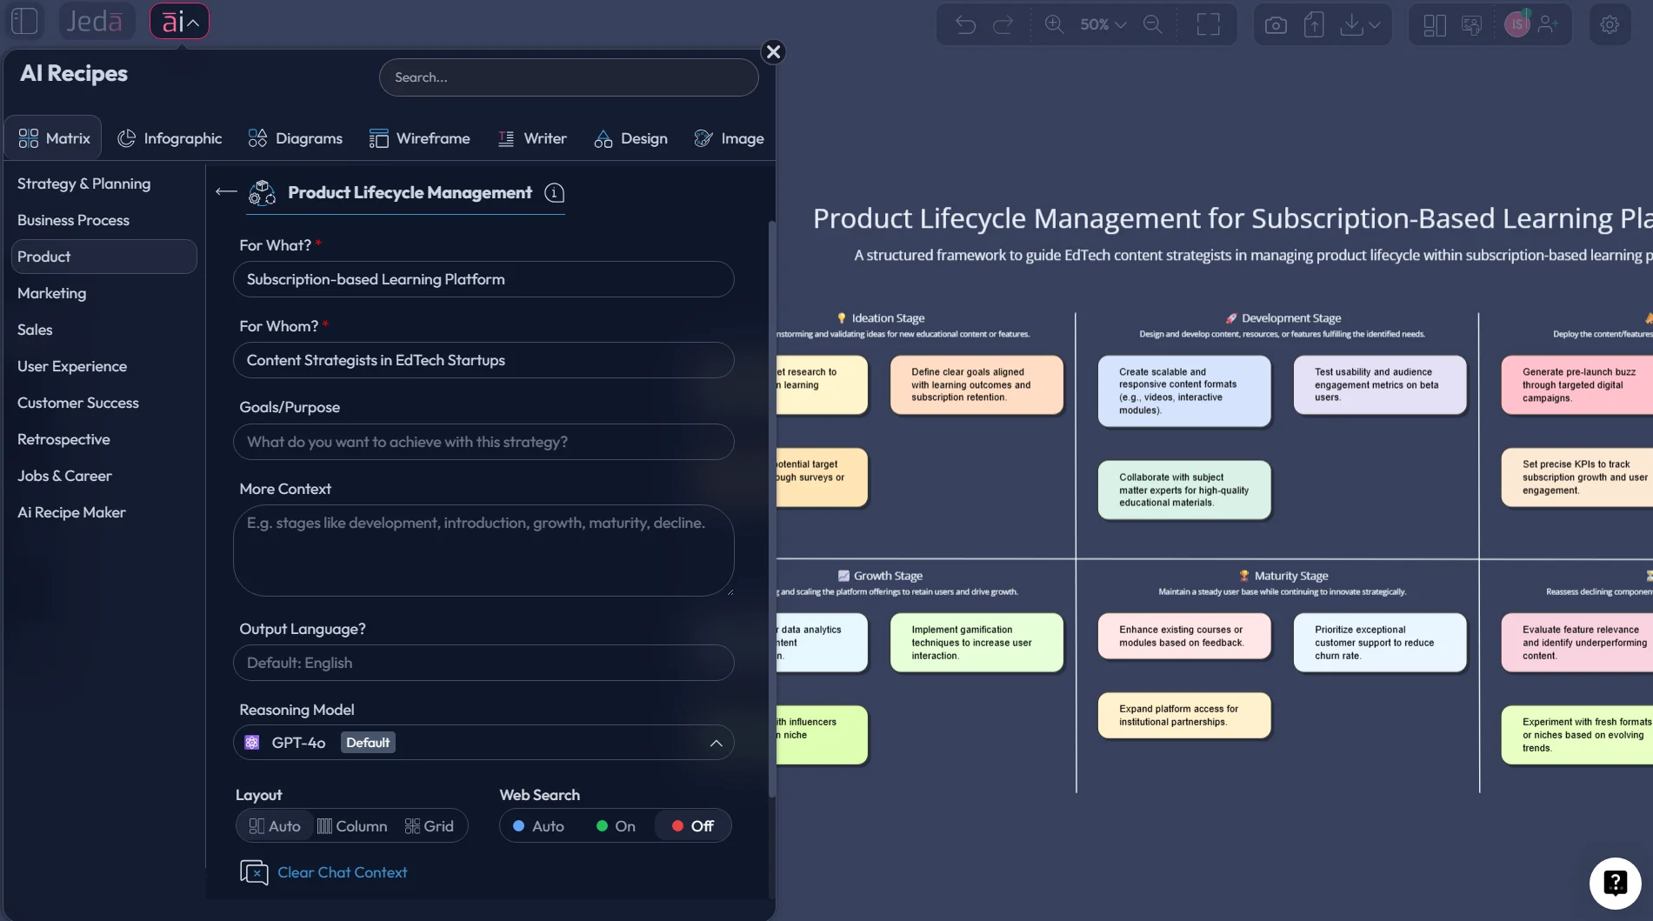Open the zoom percentage dropdown
The height and width of the screenshot is (921, 1653).
click(1100, 23)
